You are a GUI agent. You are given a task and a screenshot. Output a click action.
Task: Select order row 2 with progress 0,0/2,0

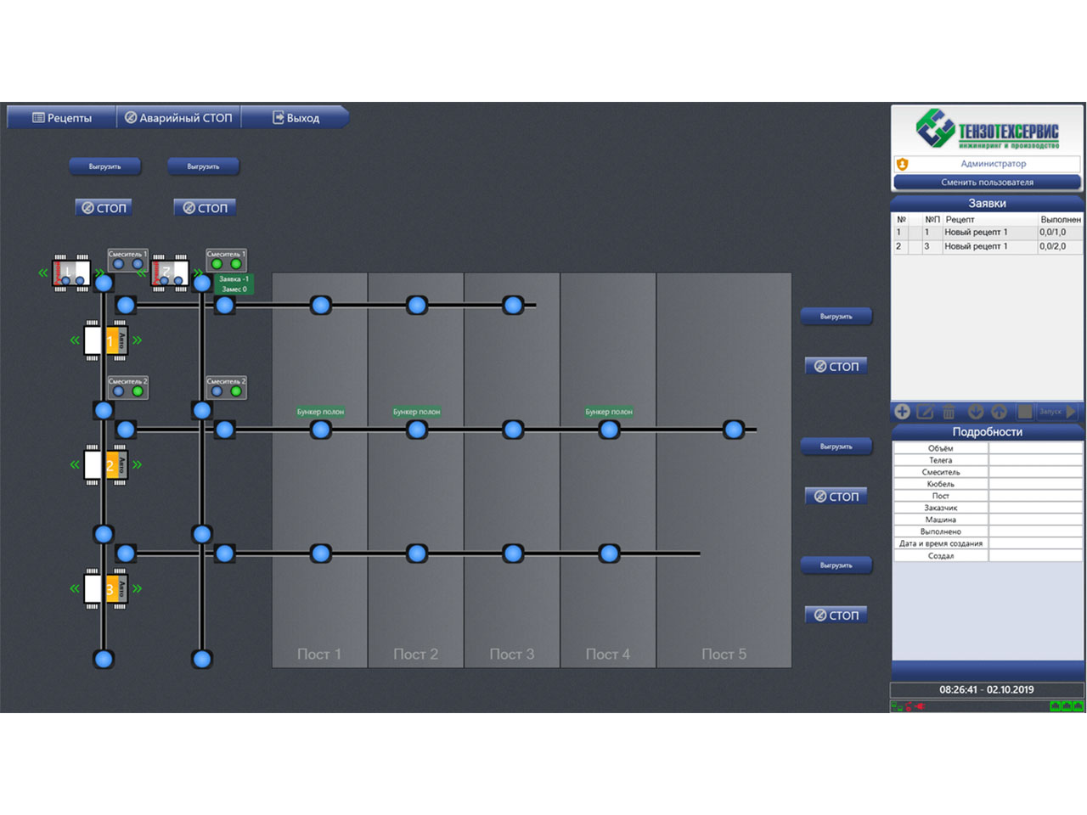tap(988, 247)
